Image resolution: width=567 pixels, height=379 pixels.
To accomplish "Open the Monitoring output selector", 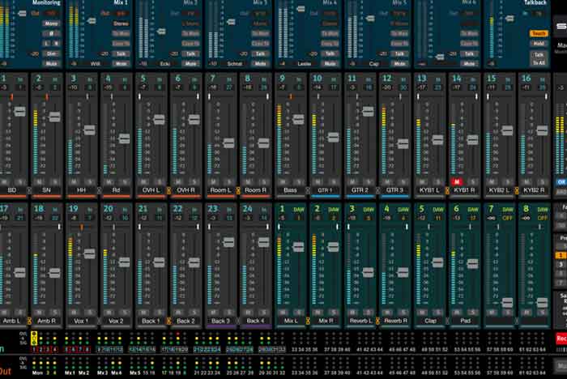I will (50, 14).
